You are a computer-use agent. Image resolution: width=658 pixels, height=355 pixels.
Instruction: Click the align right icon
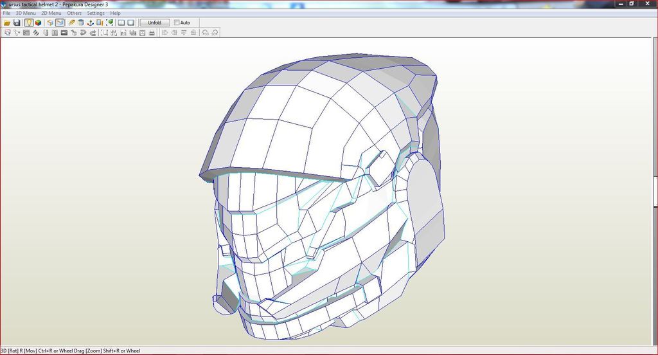pyautogui.click(x=174, y=33)
